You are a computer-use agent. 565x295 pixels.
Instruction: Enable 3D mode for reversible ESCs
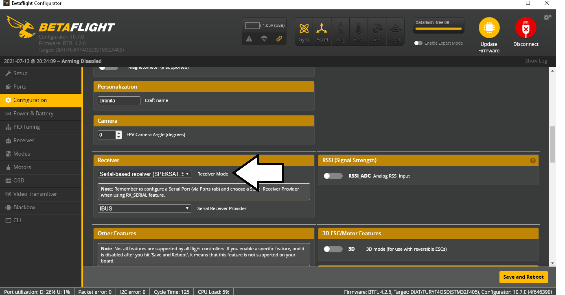tap(333, 249)
